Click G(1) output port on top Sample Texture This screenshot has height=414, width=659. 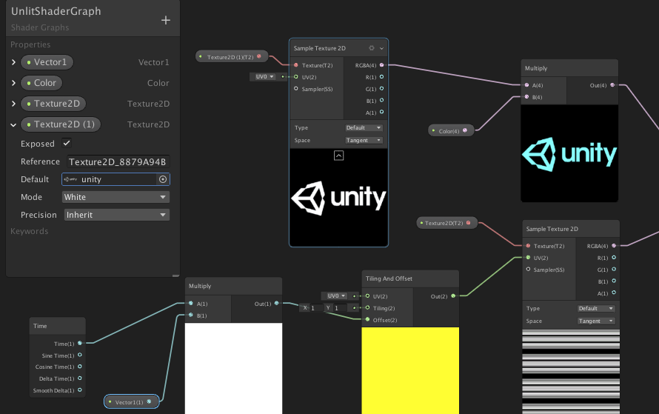[381, 89]
